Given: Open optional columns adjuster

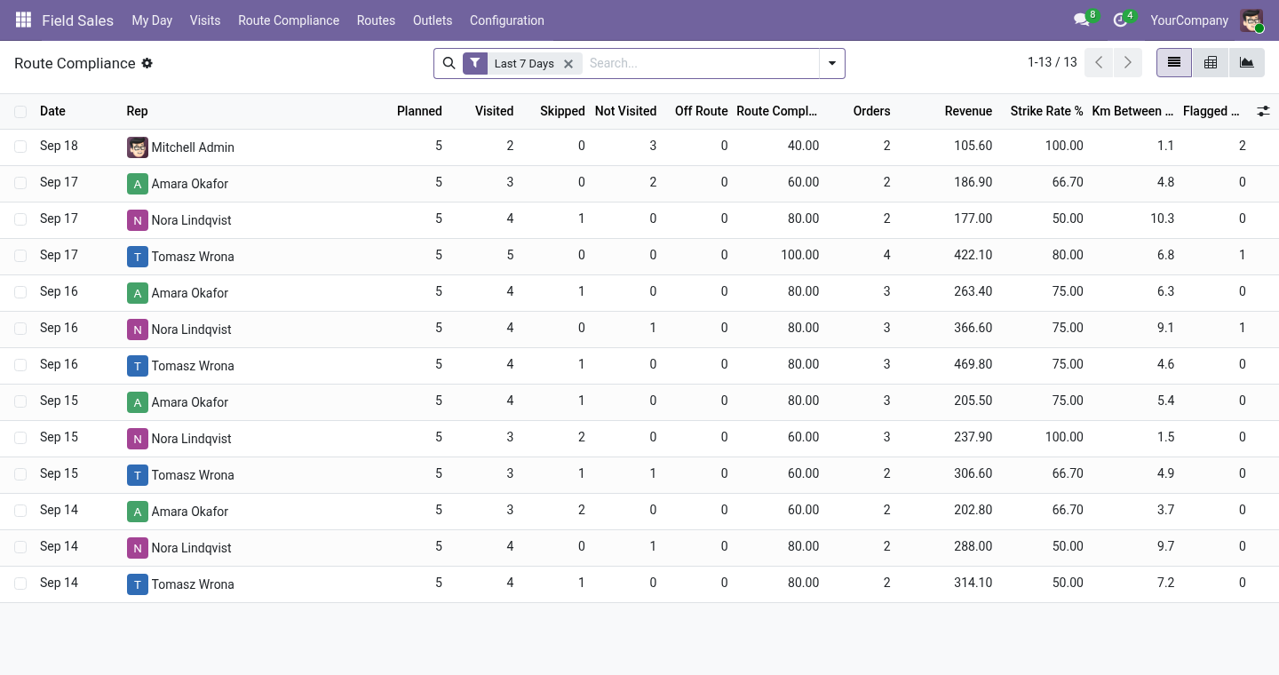Looking at the screenshot, I should pyautogui.click(x=1263, y=111).
